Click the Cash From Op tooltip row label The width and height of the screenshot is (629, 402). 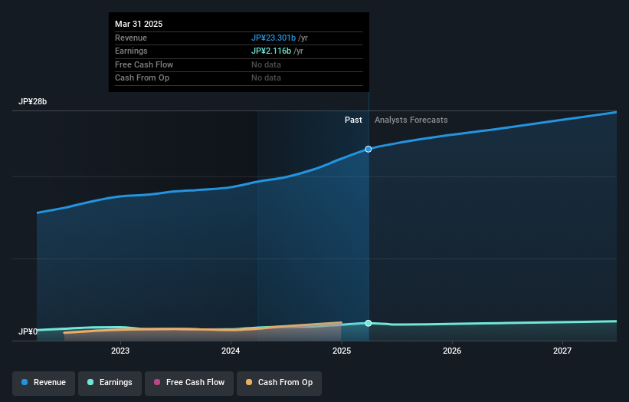click(x=142, y=78)
